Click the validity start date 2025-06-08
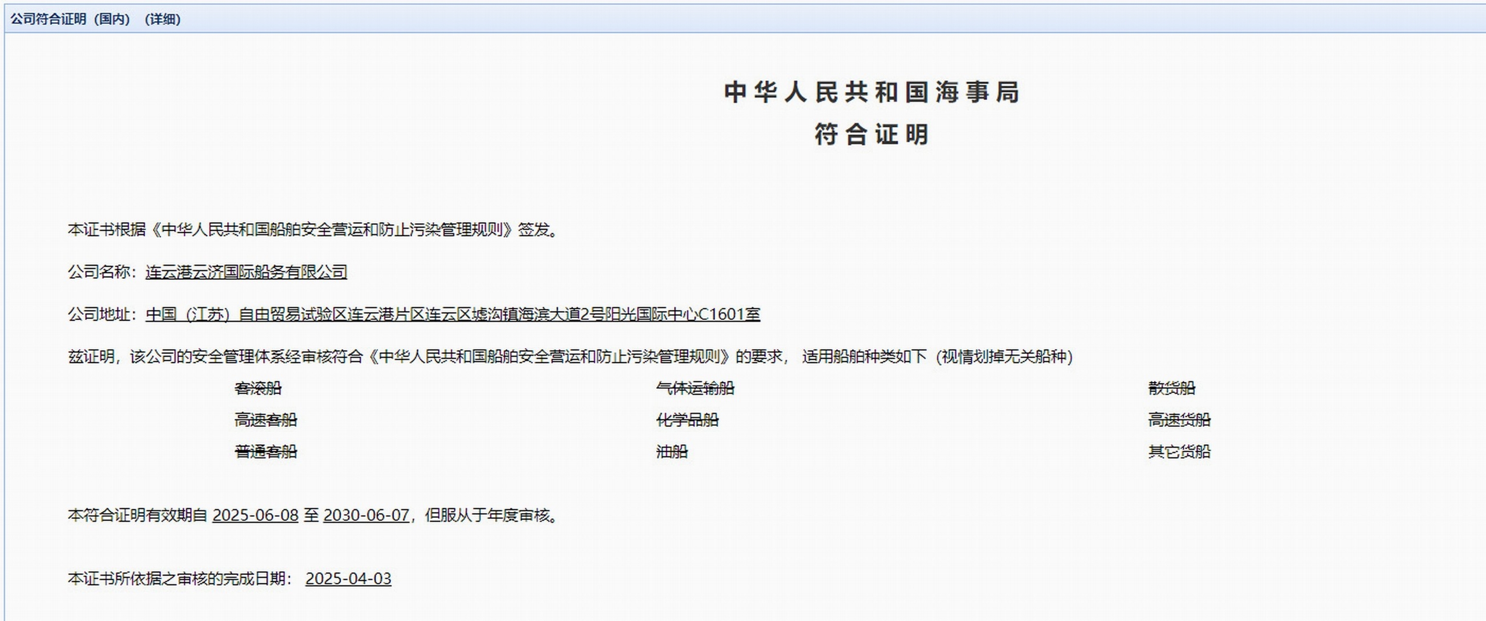Viewport: 1486px width, 621px height. coord(255,515)
